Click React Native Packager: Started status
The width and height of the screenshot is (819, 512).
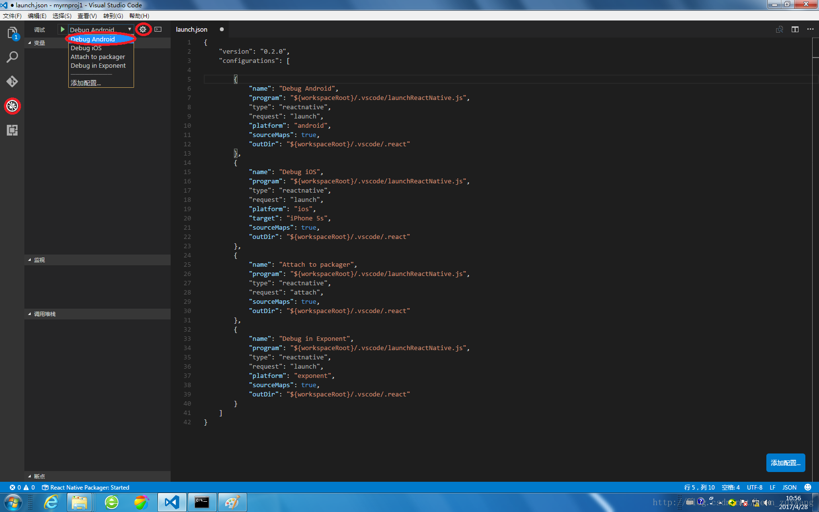(86, 487)
